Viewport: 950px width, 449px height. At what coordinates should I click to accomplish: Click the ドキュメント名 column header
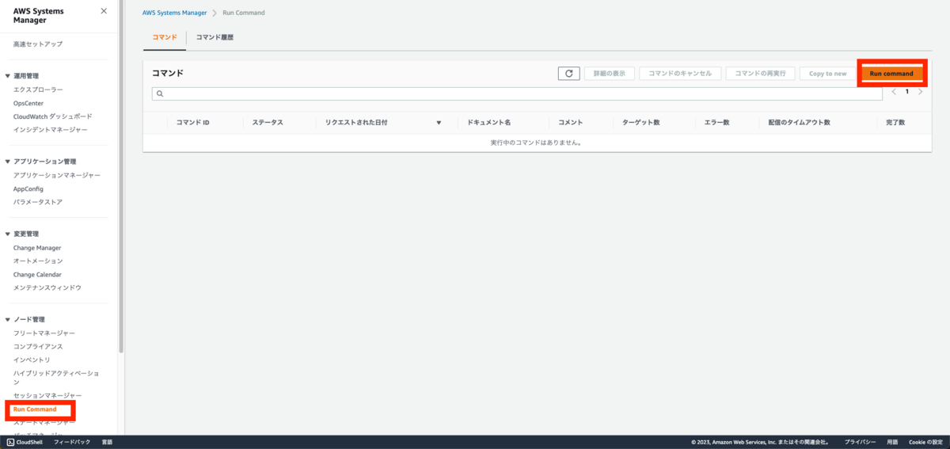tap(489, 124)
